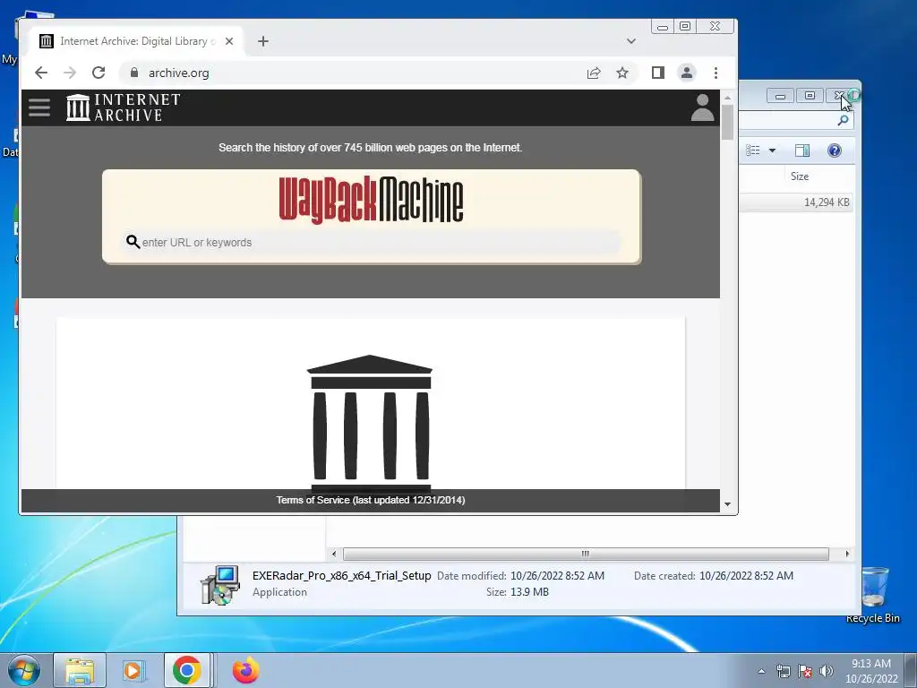Open the Terms of Service link
The height and width of the screenshot is (688, 917).
371,500
